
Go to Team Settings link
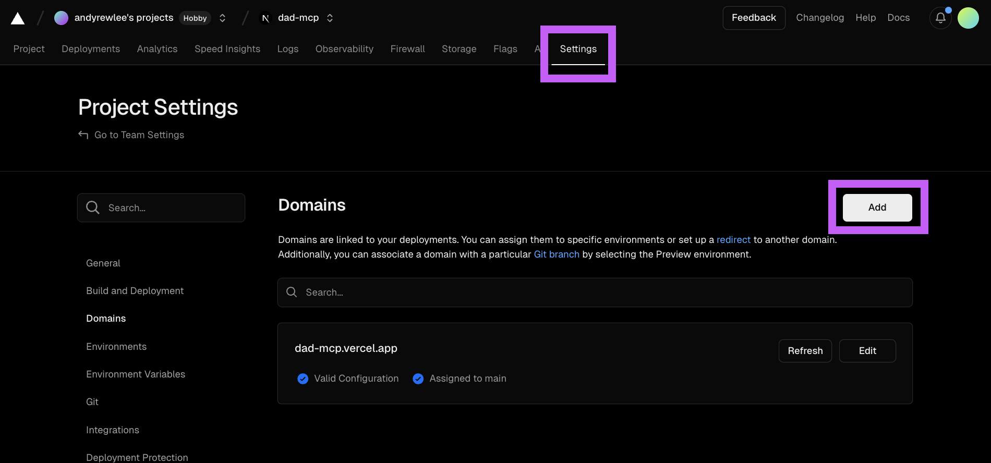pyautogui.click(x=139, y=135)
